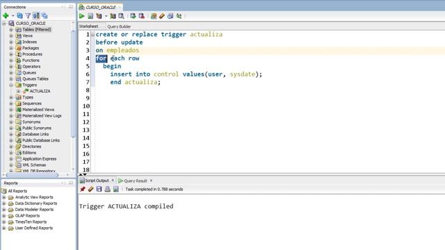Click the last icon in Script Output toolbar
The height and width of the screenshot is (250, 445).
coord(116,189)
